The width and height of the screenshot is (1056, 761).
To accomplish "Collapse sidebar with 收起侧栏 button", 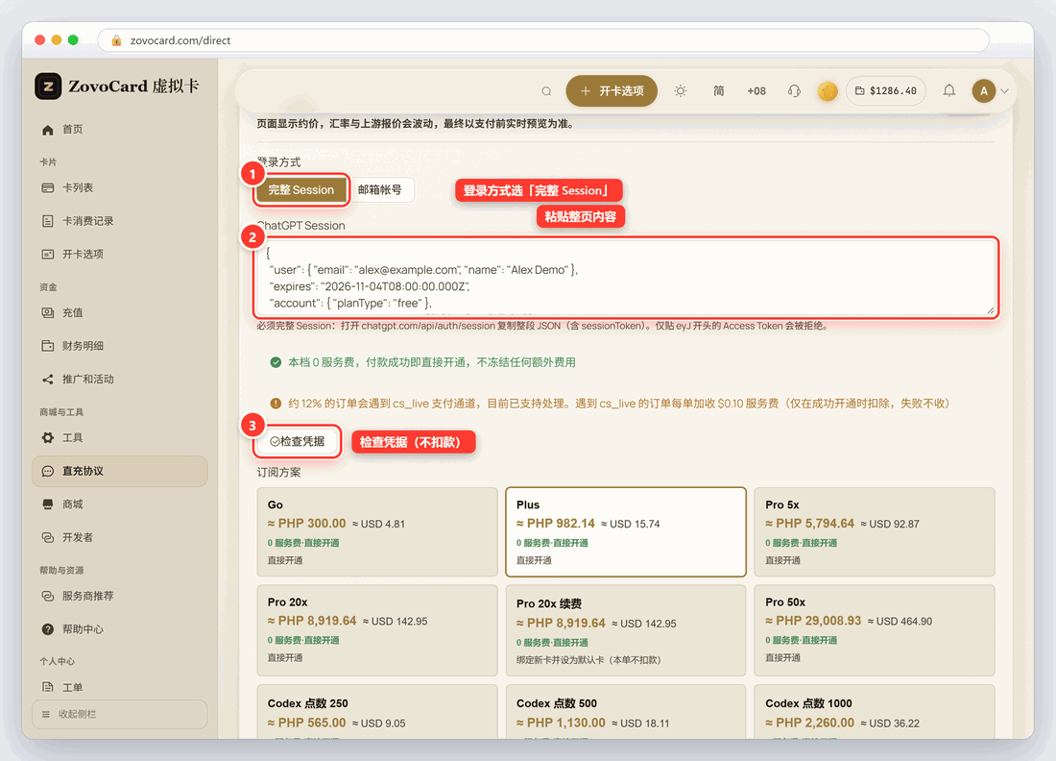I will [x=119, y=714].
